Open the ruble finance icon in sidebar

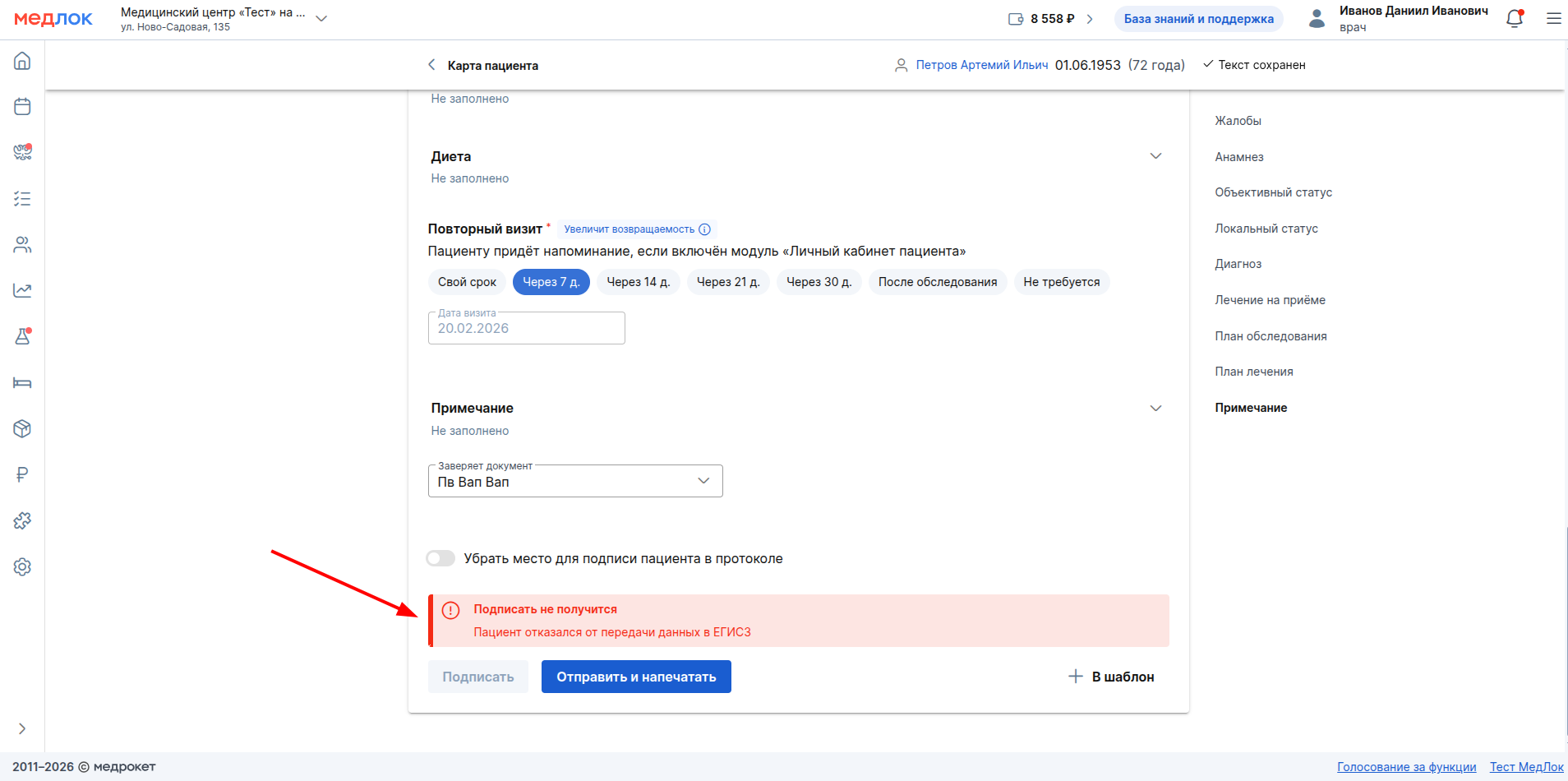[22, 474]
